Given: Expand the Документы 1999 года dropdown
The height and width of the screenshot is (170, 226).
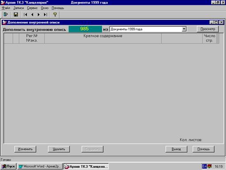Looking at the screenshot, I should point(184,29).
